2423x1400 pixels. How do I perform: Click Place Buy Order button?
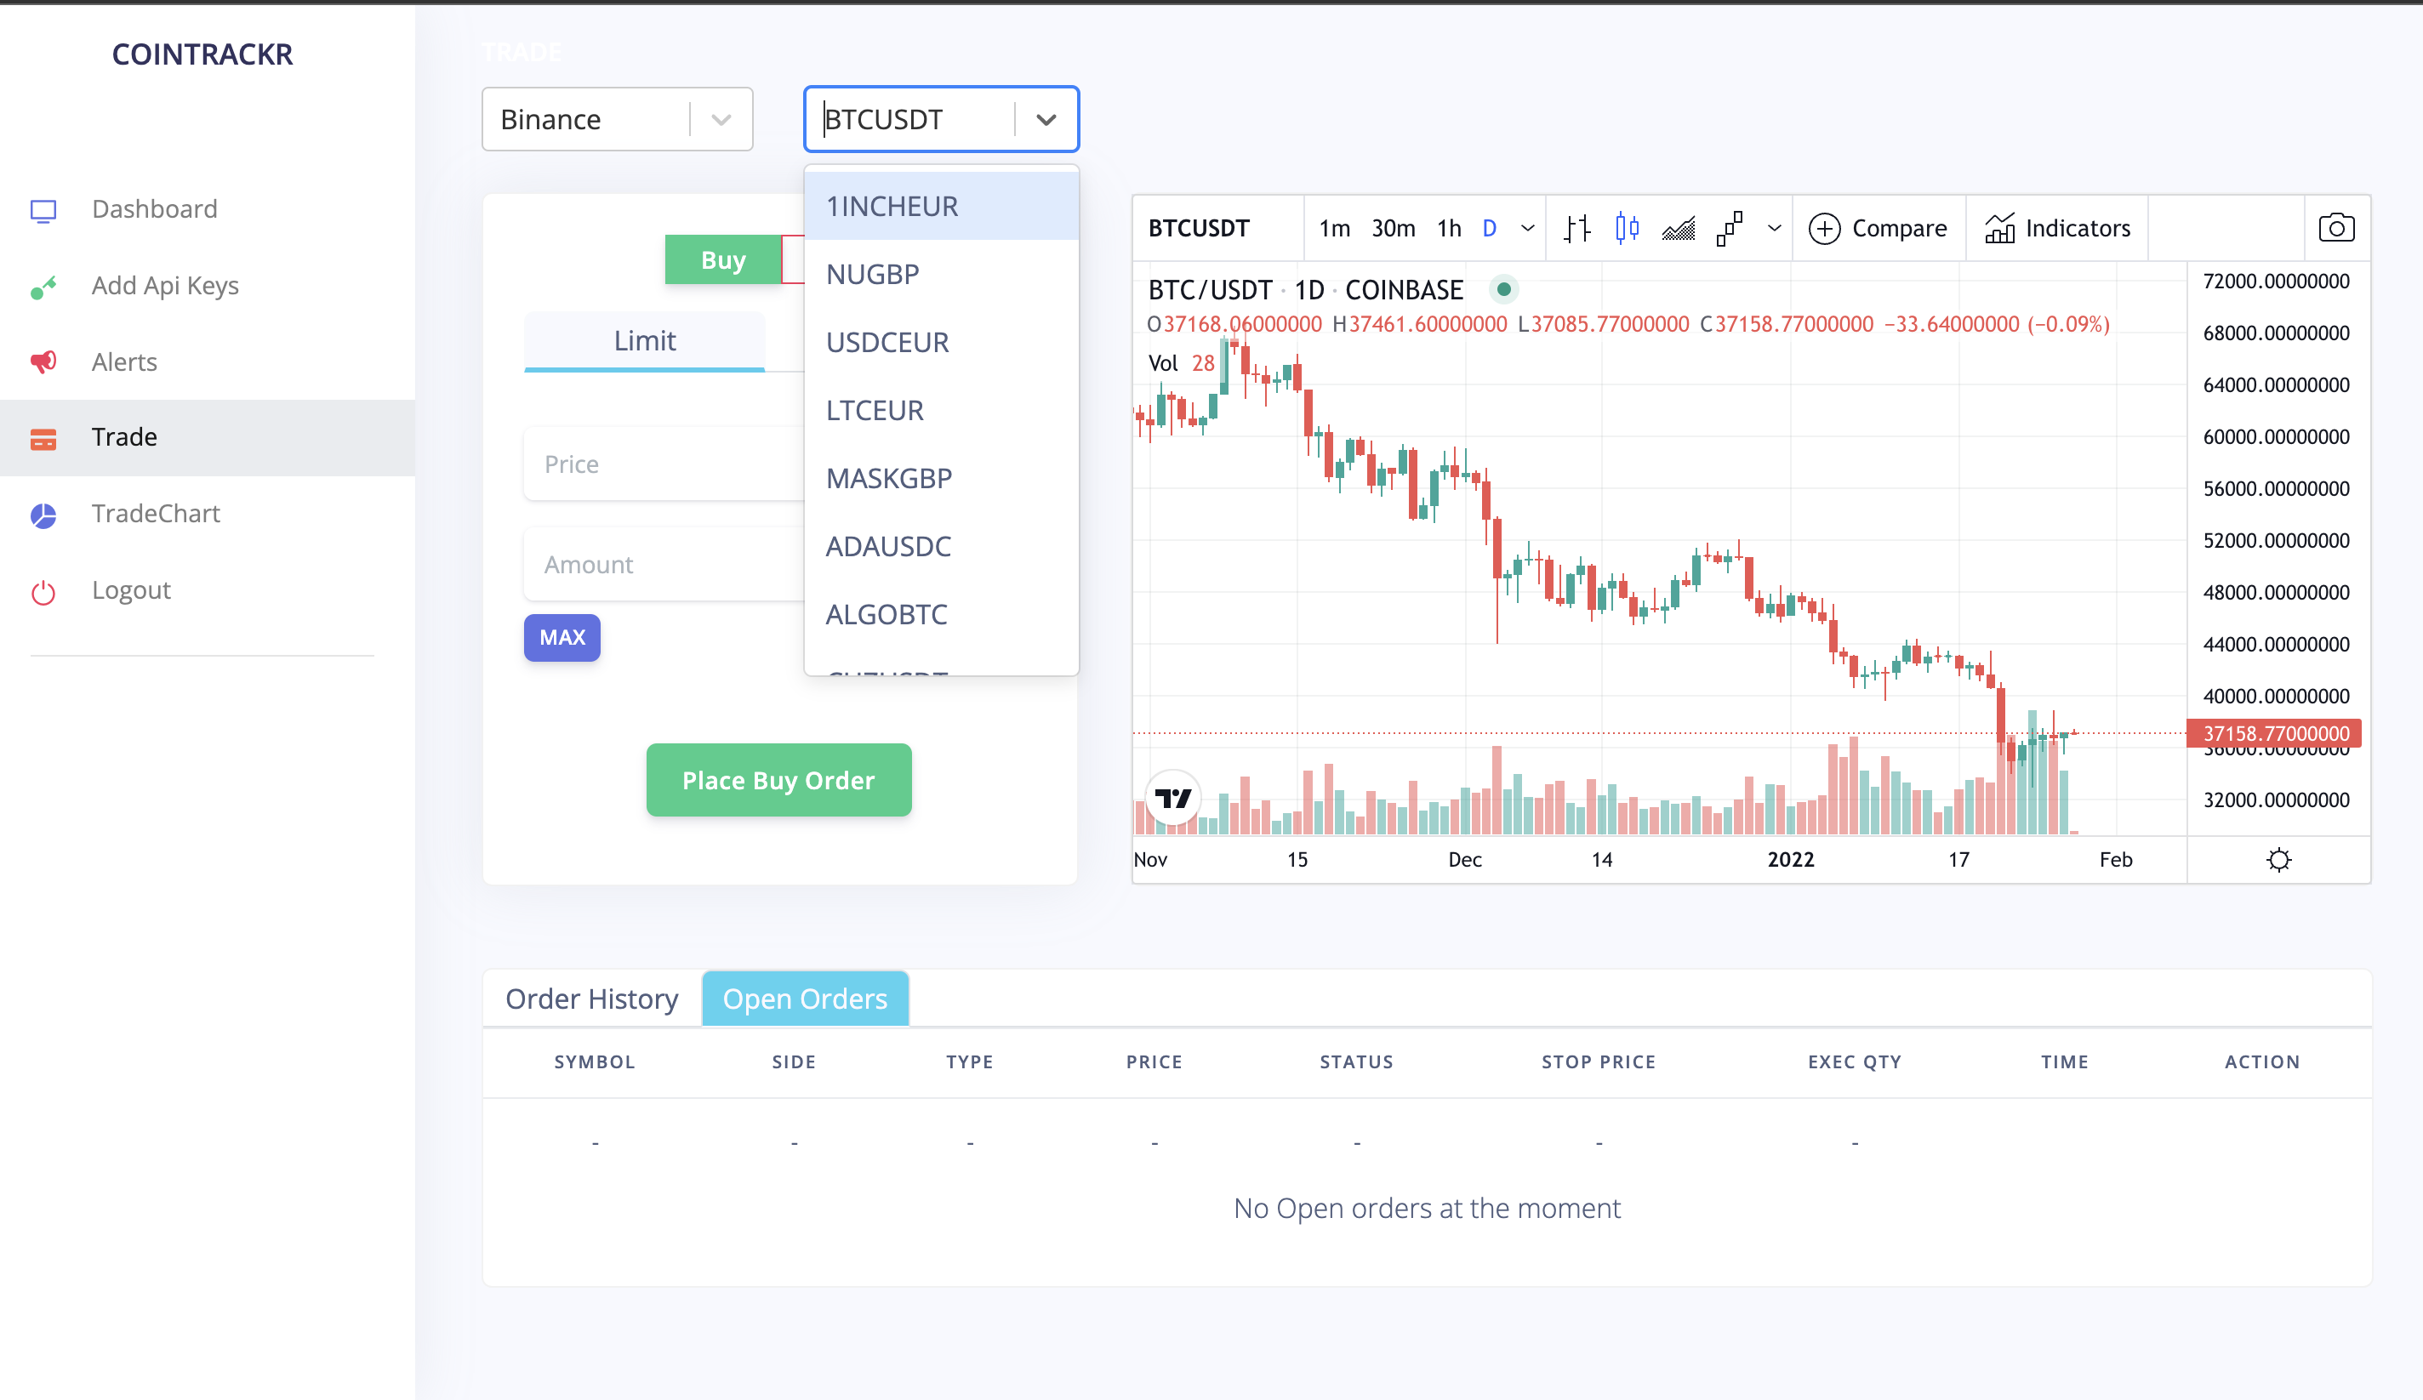point(778,780)
